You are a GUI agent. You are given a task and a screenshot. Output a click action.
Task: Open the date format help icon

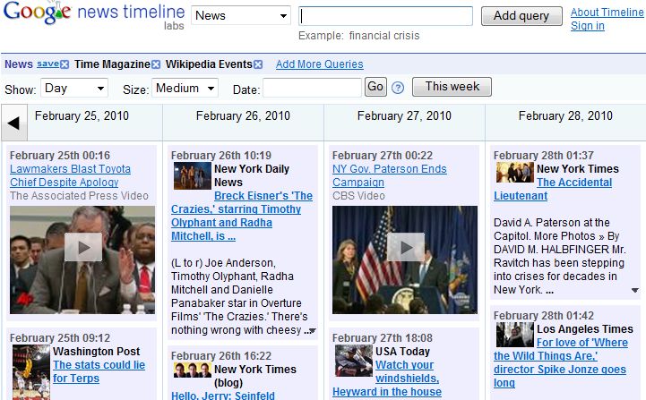(x=398, y=88)
